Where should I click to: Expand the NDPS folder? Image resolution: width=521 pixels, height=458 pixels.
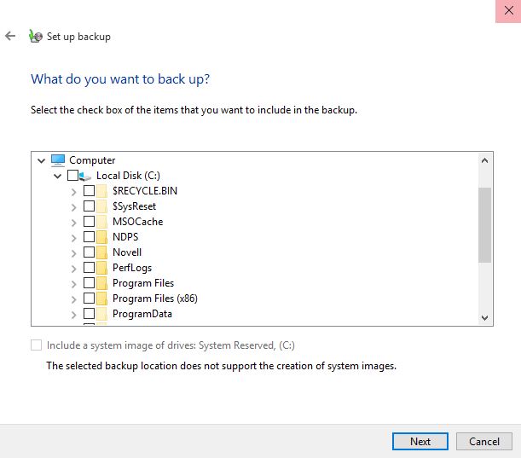point(74,238)
